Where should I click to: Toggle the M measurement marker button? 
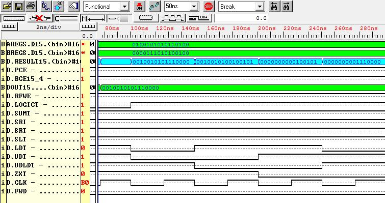93,18
